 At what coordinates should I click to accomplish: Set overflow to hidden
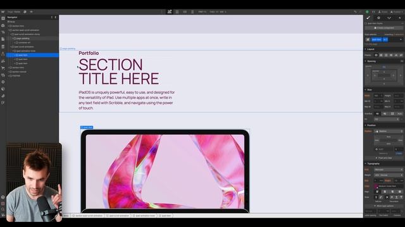click(385, 113)
